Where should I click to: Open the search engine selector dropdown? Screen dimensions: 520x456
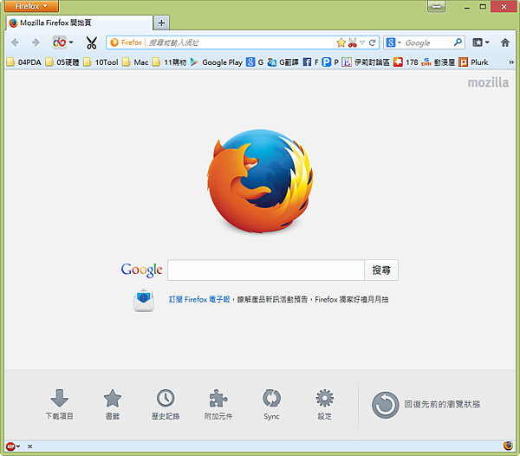click(x=393, y=42)
